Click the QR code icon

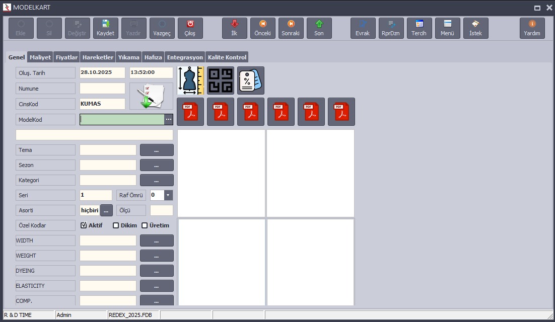[221, 80]
